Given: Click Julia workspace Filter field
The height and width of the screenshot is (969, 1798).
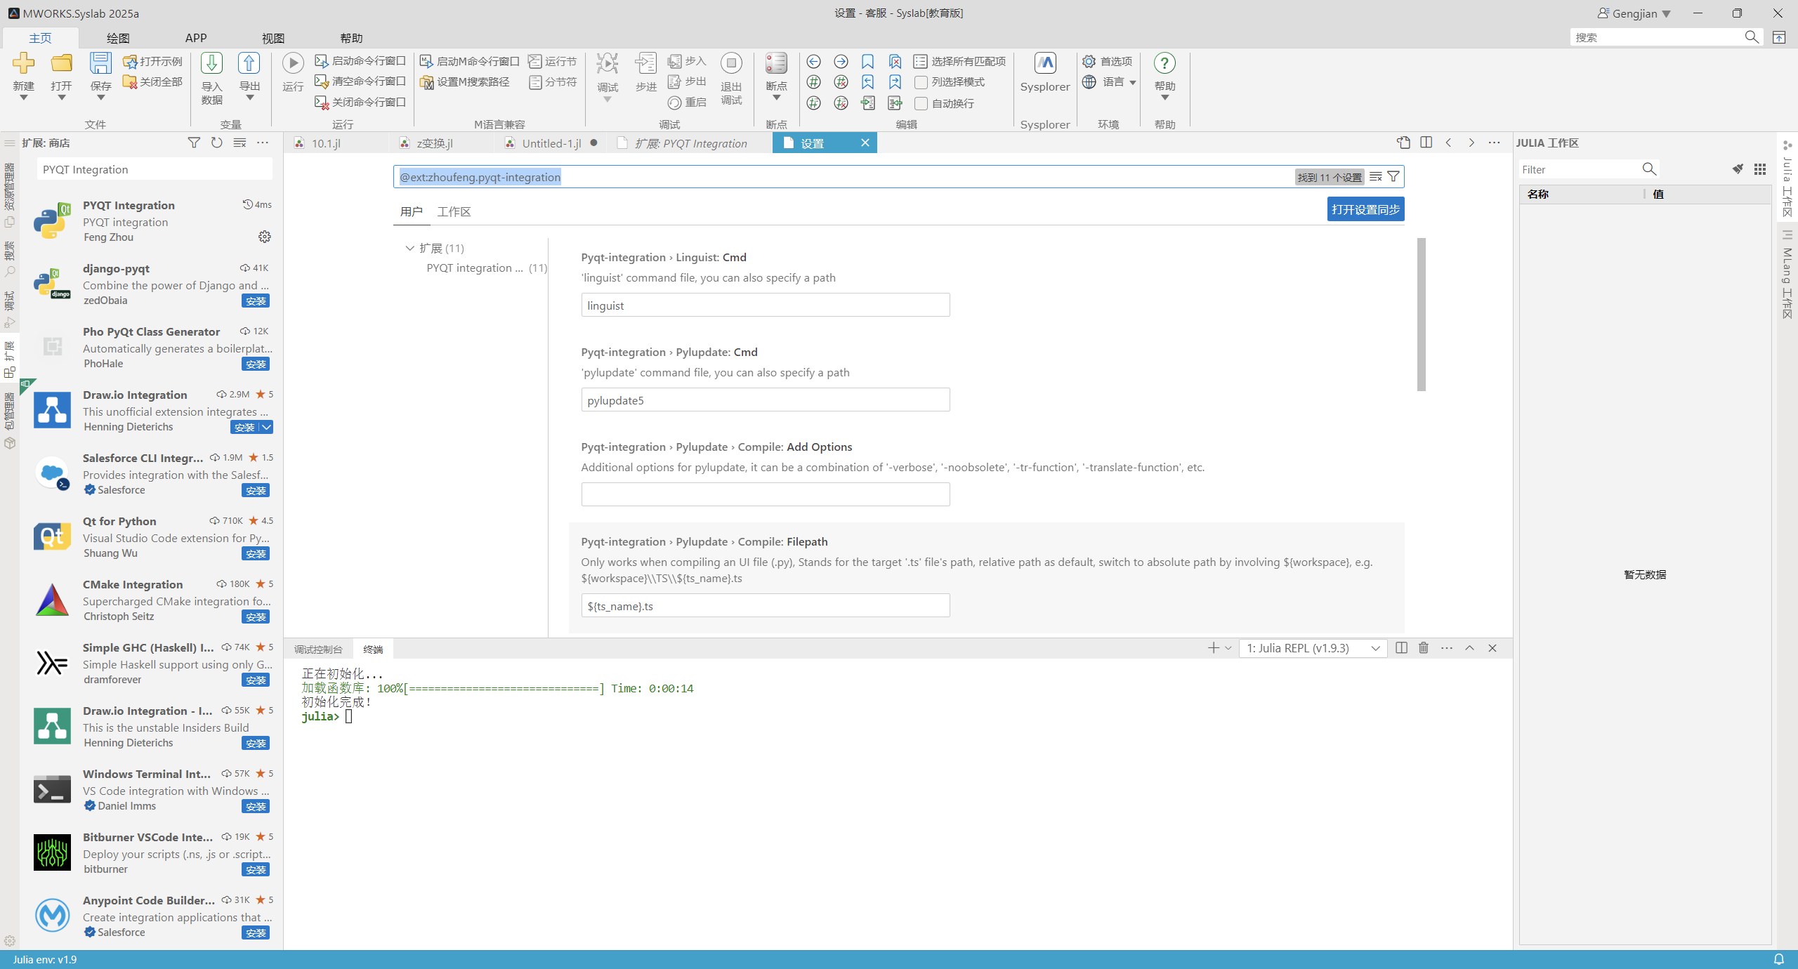Looking at the screenshot, I should [1579, 169].
